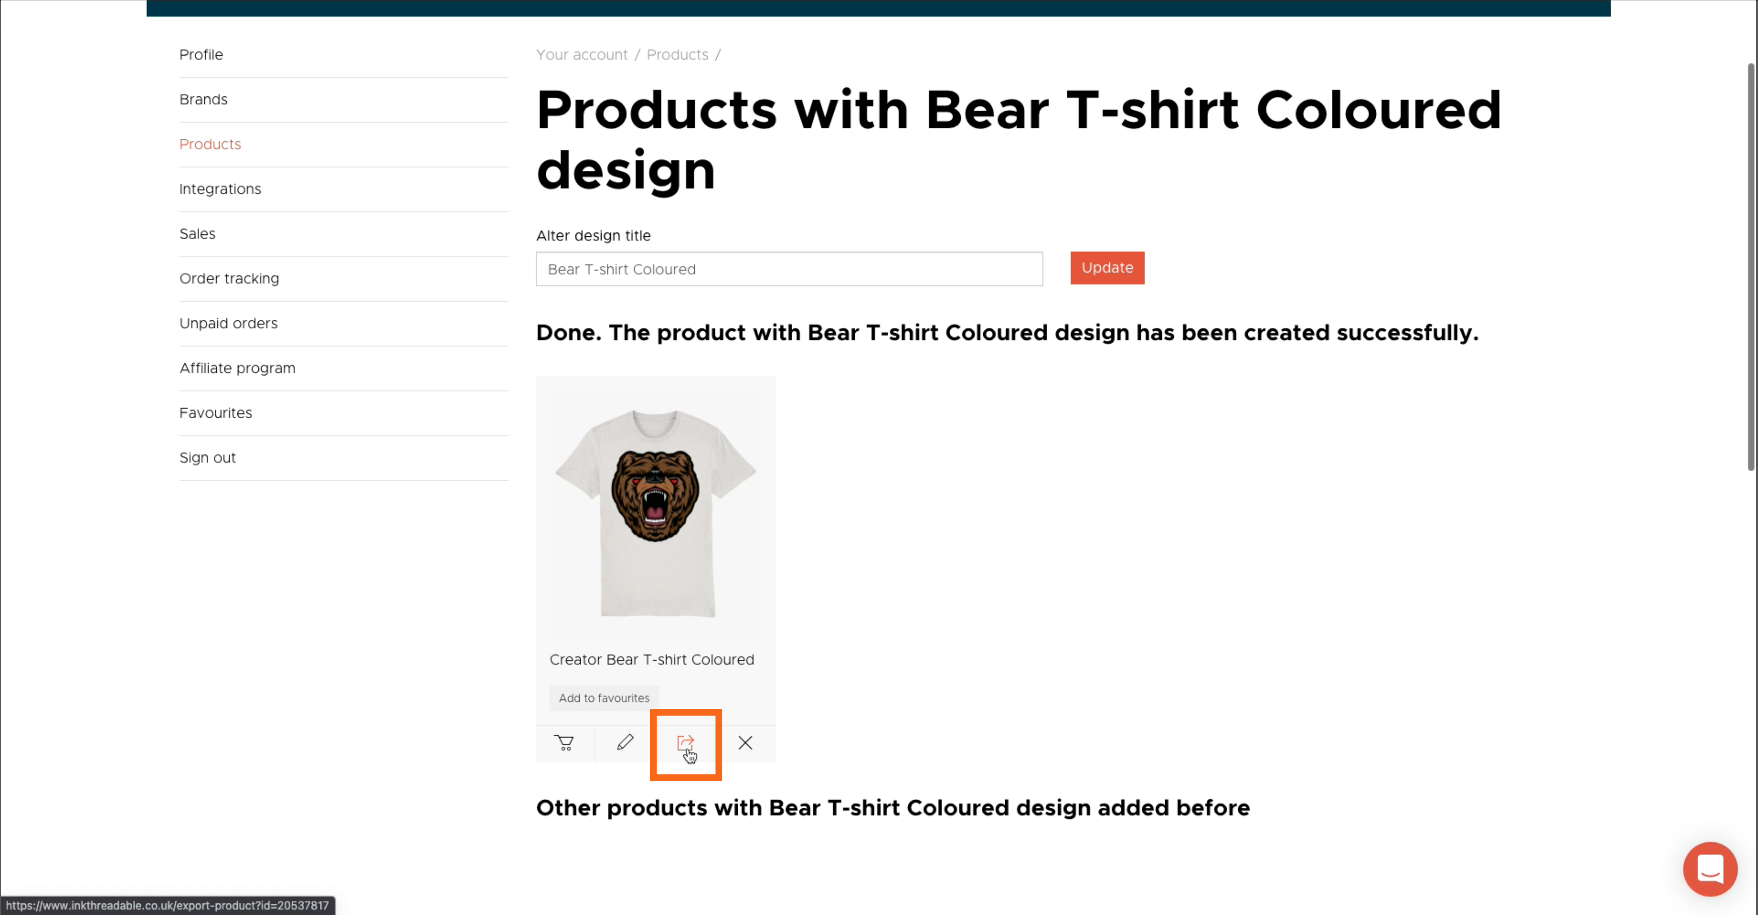The image size is (1758, 915).
Task: Sign out of the account
Action: coord(207,458)
